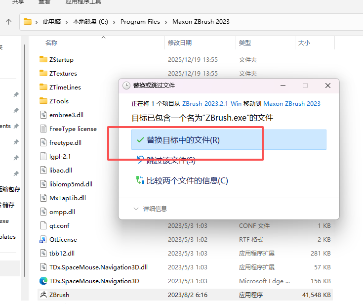Image resolution: width=363 pixels, height=304 pixels.
Task: Click Maxon ZBrush 2023 breadcrumb segment
Action: pyautogui.click(x=201, y=22)
